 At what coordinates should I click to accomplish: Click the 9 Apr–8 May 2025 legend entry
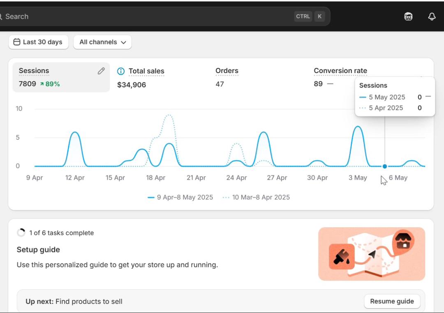(x=180, y=197)
